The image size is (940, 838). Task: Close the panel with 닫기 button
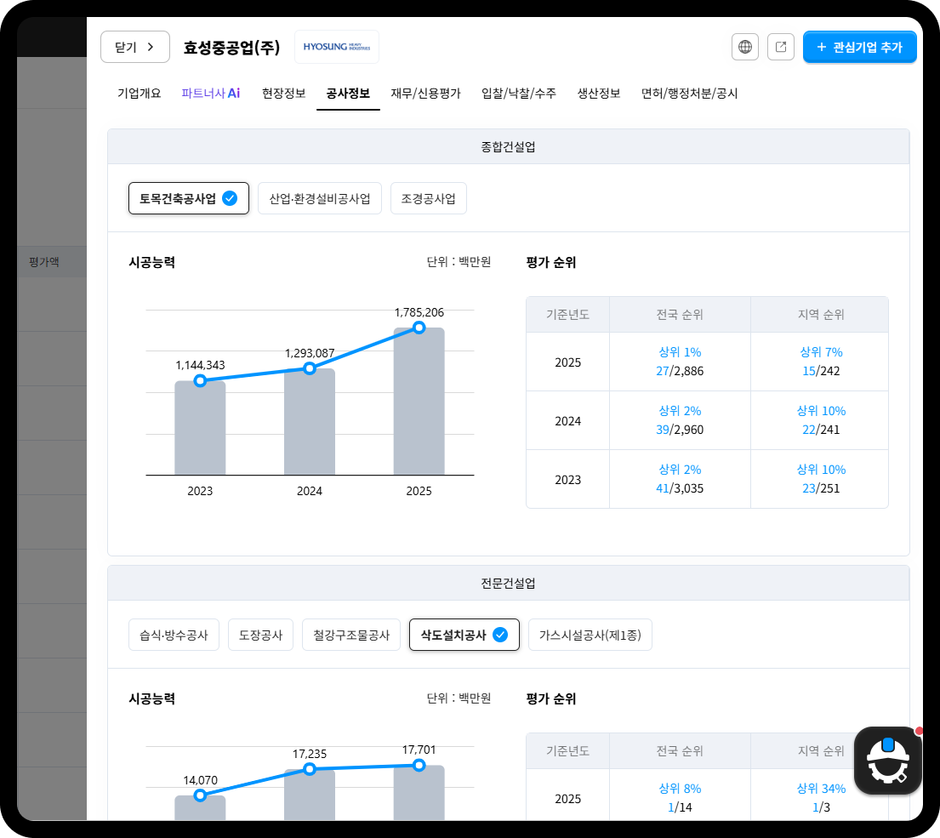[x=135, y=47]
